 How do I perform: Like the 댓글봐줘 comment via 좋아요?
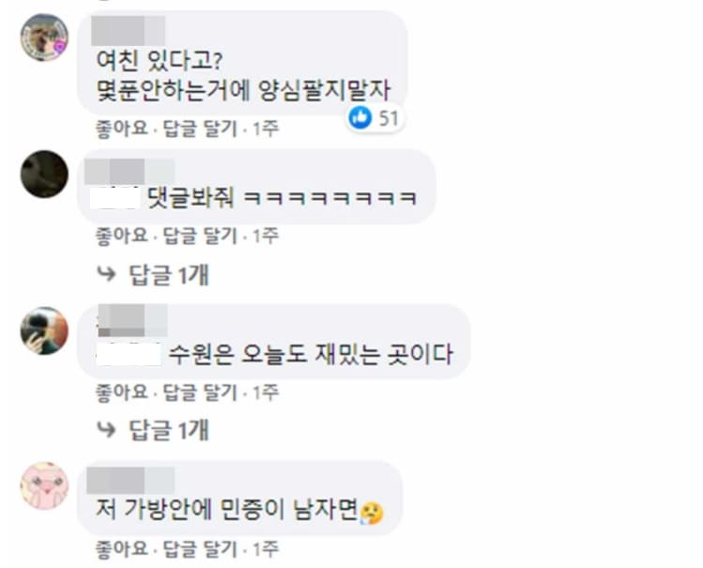tap(122, 236)
